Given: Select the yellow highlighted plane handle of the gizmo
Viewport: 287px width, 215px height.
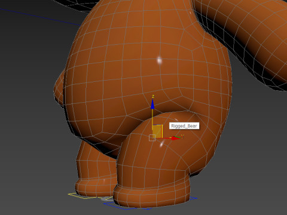Looking at the screenshot, I should [157, 131].
